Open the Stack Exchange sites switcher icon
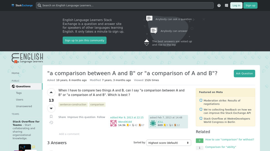 point(227,5)
